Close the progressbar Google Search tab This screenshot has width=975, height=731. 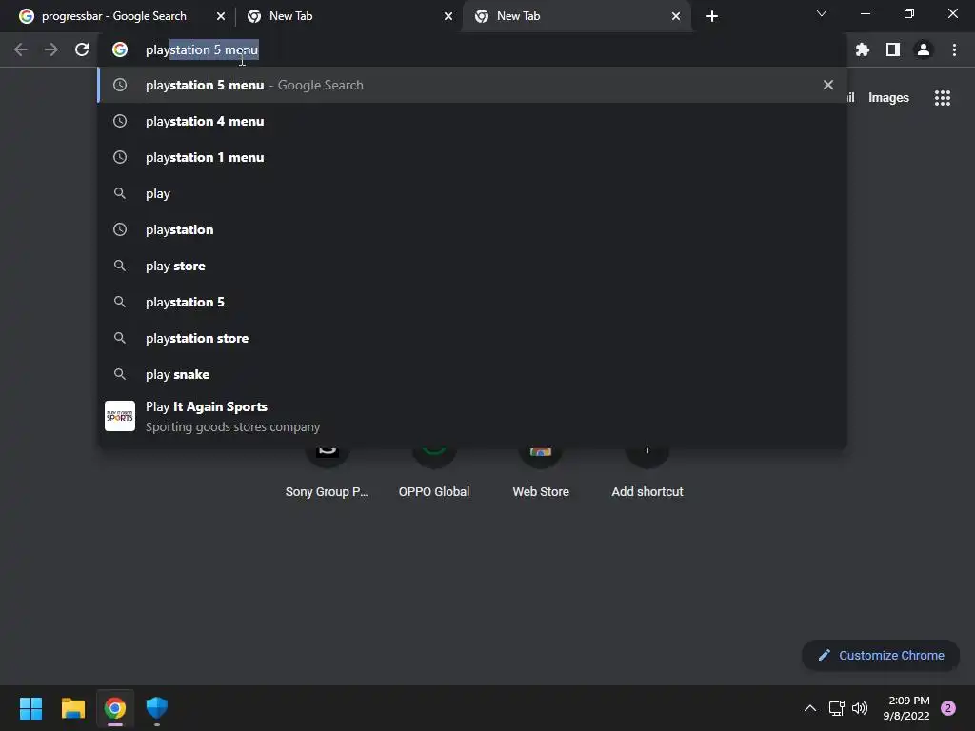click(x=221, y=16)
